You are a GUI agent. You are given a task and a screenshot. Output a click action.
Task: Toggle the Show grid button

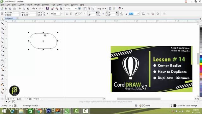click(x=89, y=9)
